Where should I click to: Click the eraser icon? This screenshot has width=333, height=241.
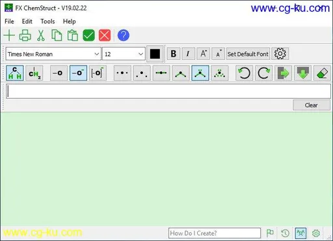322,73
